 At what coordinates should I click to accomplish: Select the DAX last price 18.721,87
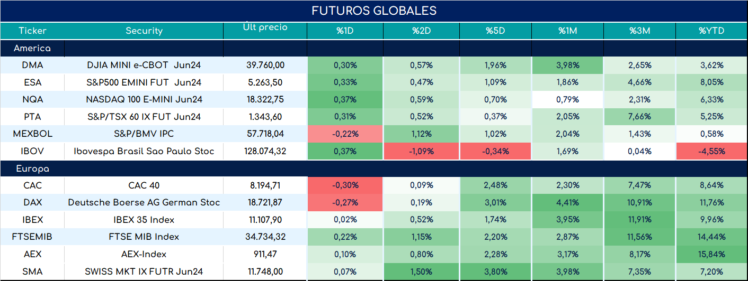[x=265, y=202]
